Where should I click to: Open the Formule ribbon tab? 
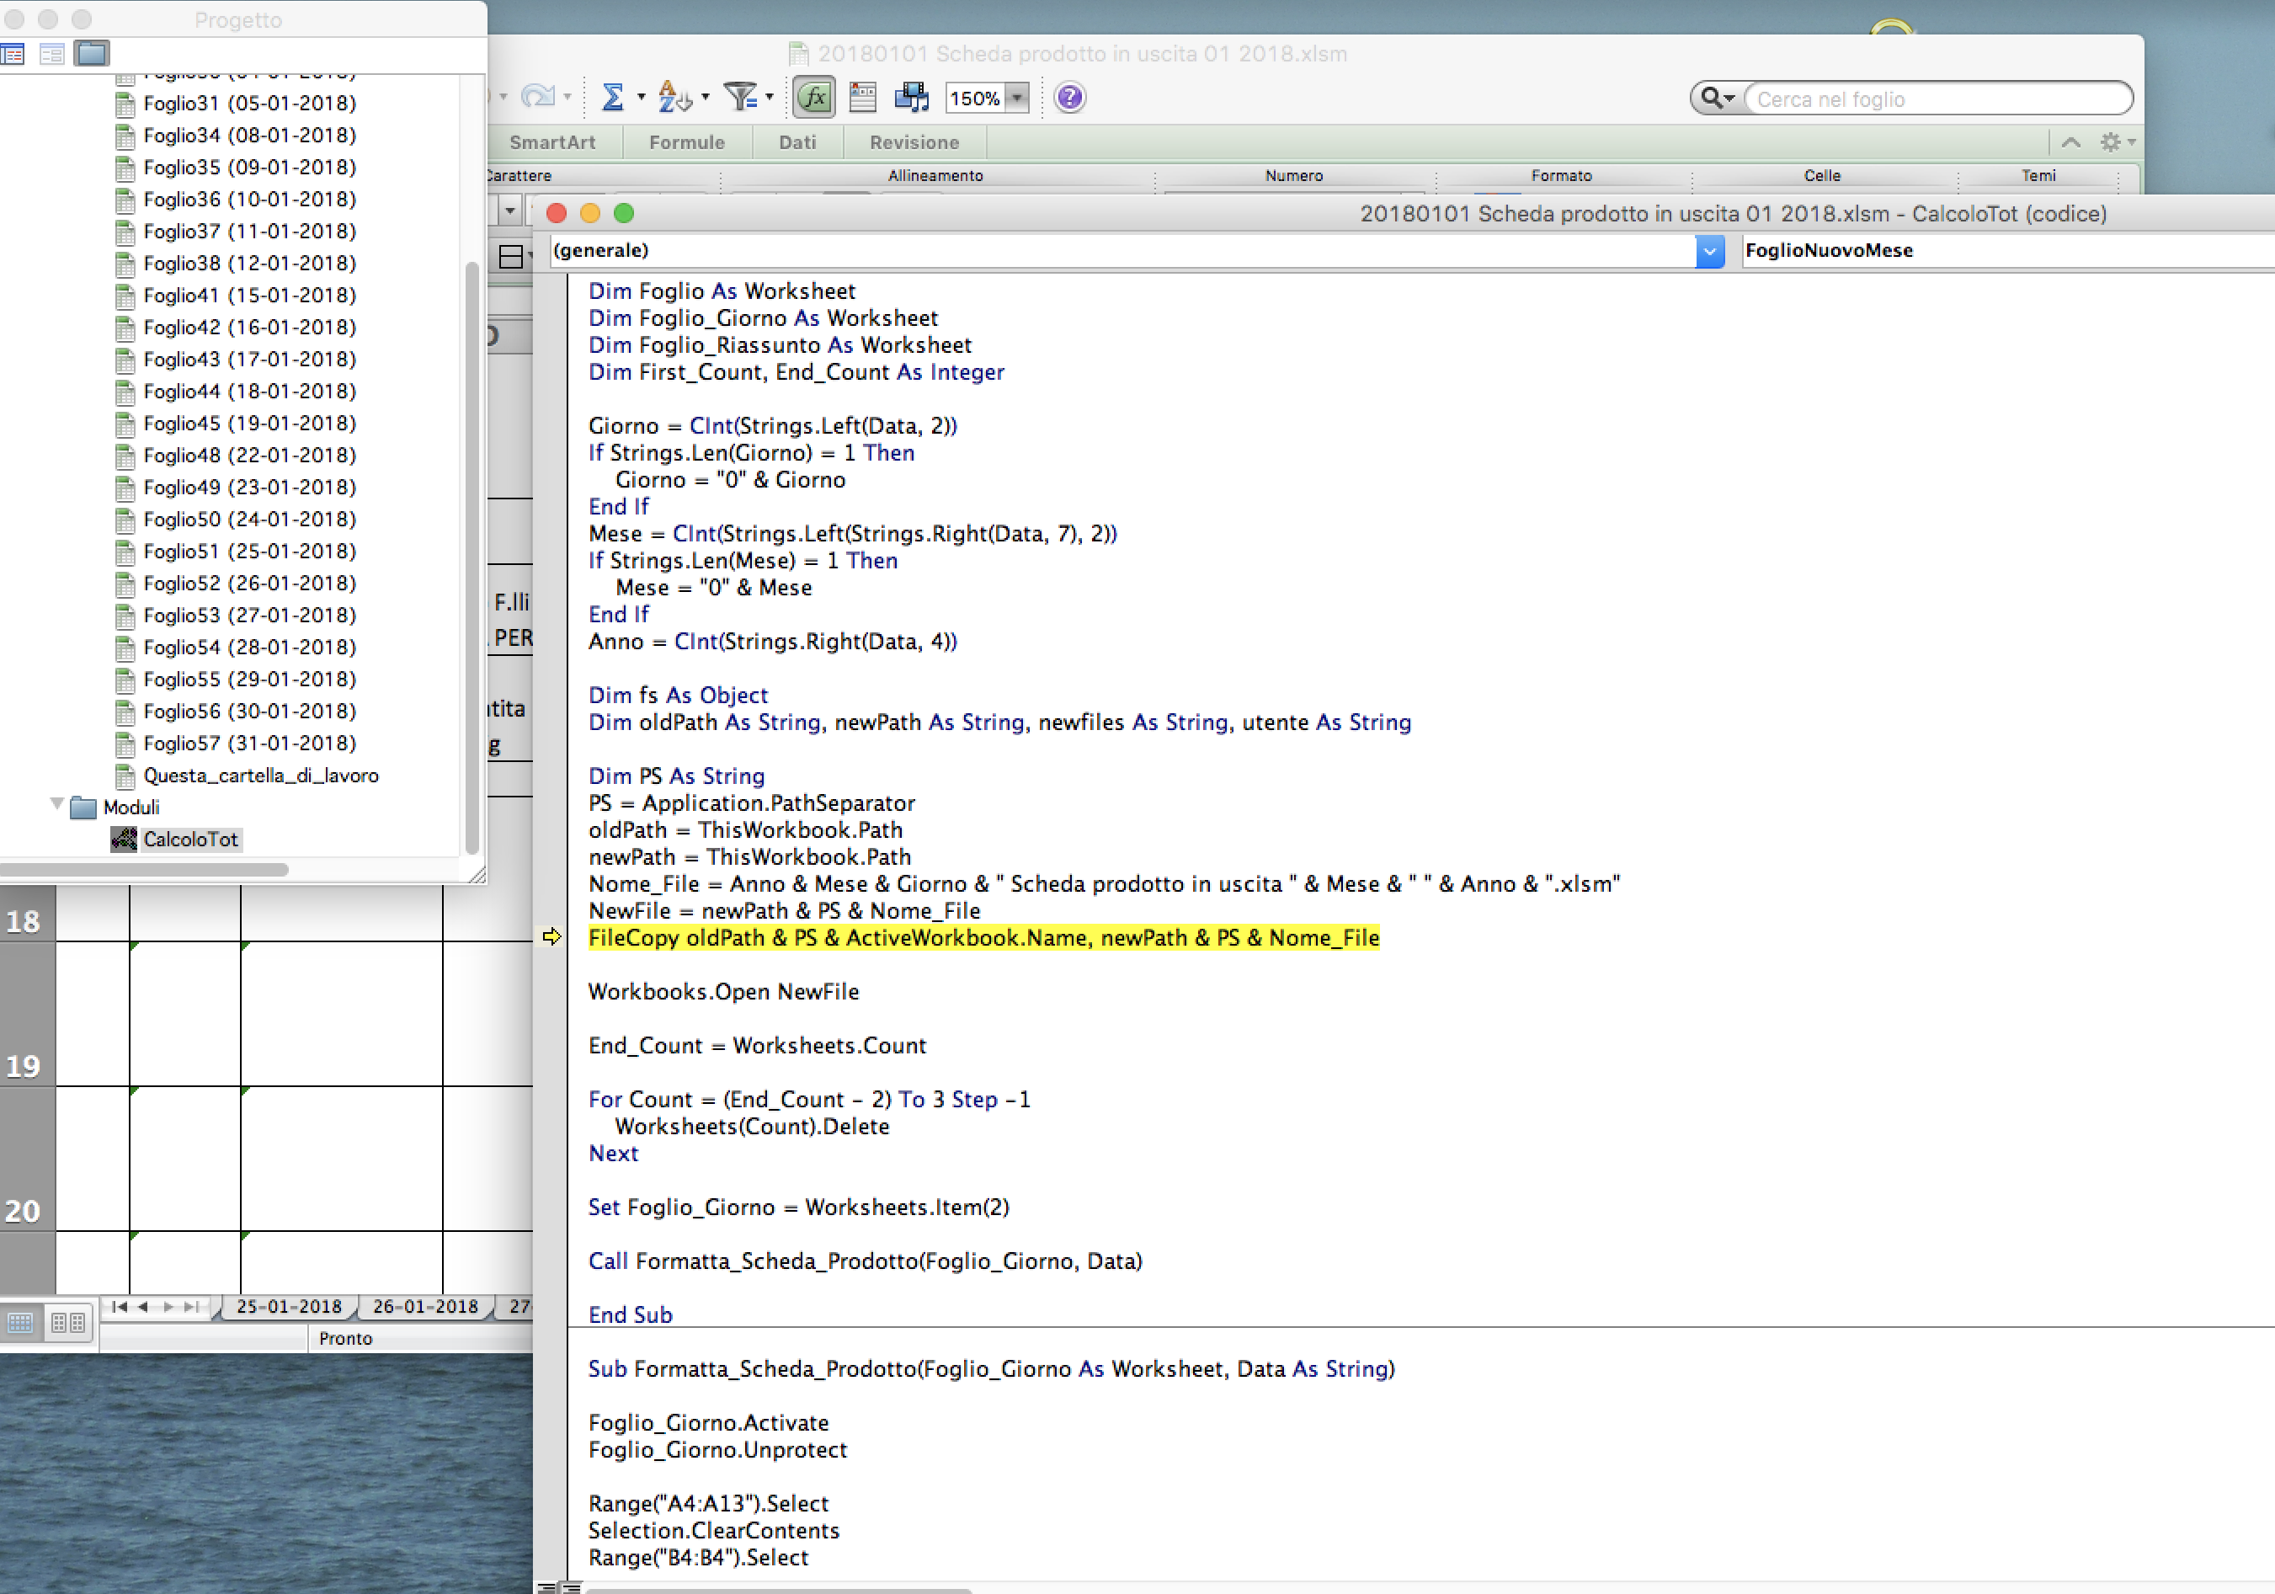pos(687,142)
